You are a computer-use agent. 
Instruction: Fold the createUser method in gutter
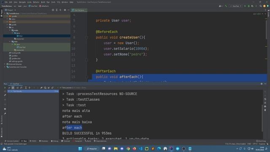(86, 38)
